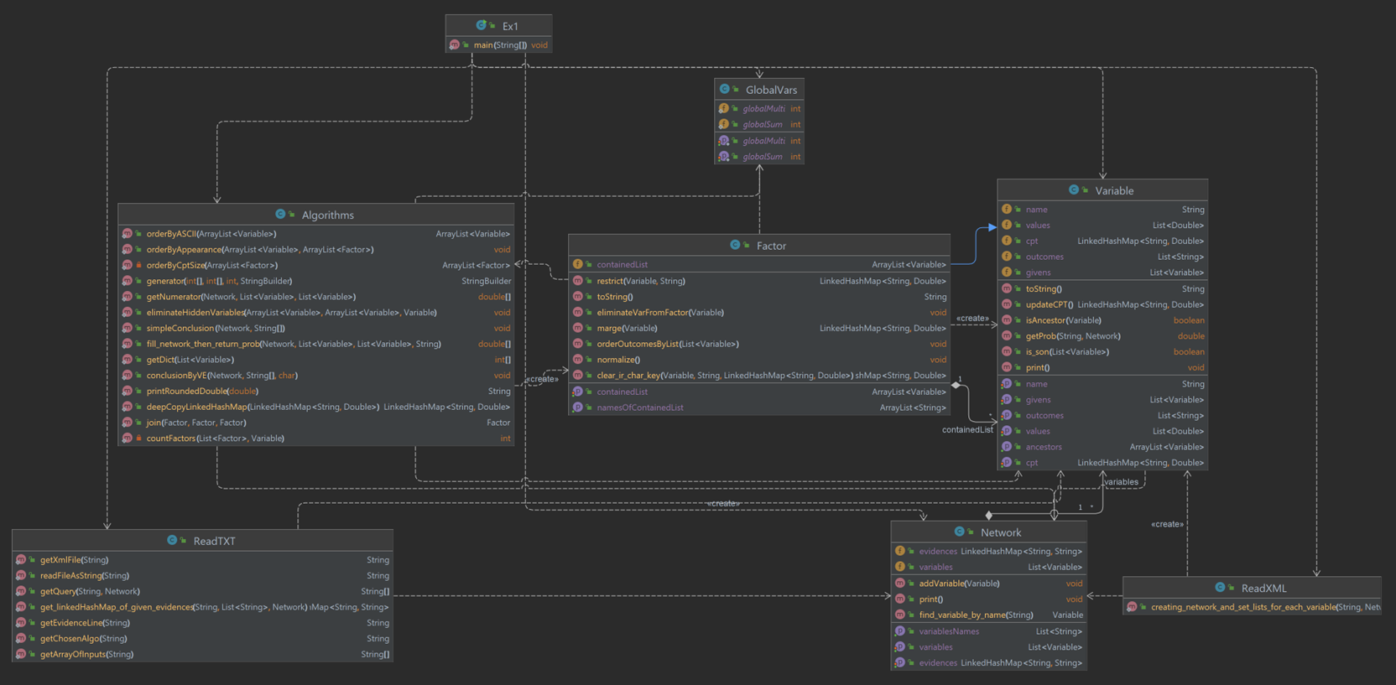Image resolution: width=1396 pixels, height=685 pixels.
Task: Click the orderOutcomesByList method row
Action: click(x=759, y=344)
